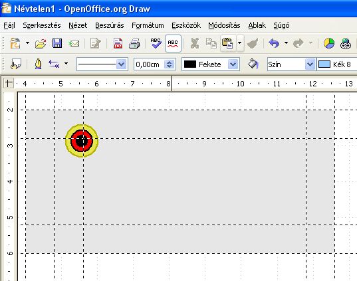Screen dimensions: 357x281
Task: Toggle Edit File mode icon
Action: (95, 43)
